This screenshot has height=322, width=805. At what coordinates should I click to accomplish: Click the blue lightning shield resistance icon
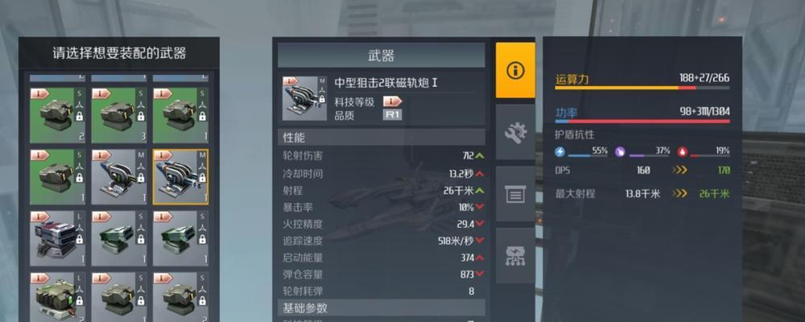click(560, 151)
